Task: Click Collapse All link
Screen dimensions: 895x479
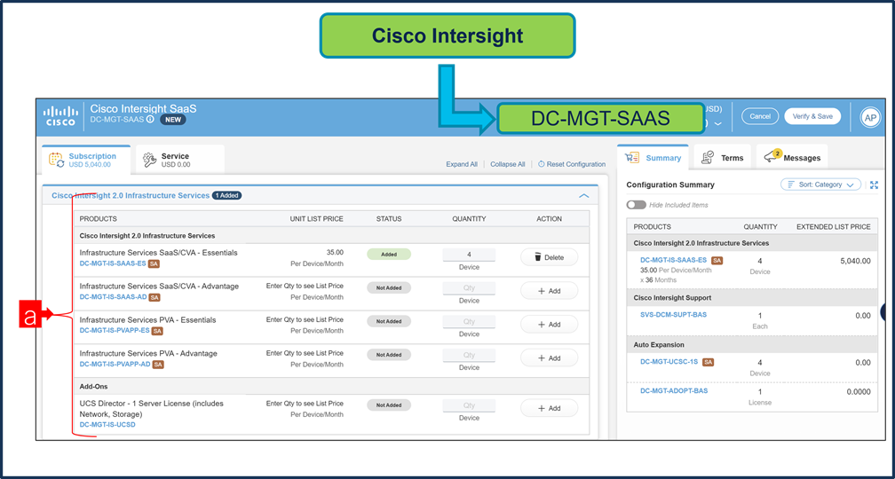Action: pyautogui.click(x=508, y=164)
